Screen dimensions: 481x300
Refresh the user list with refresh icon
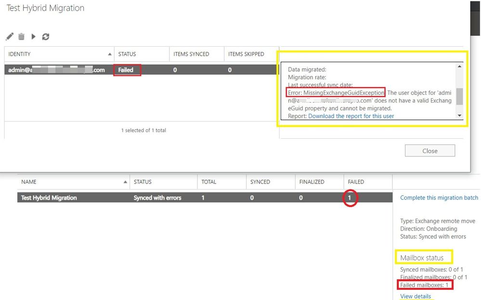pos(46,37)
